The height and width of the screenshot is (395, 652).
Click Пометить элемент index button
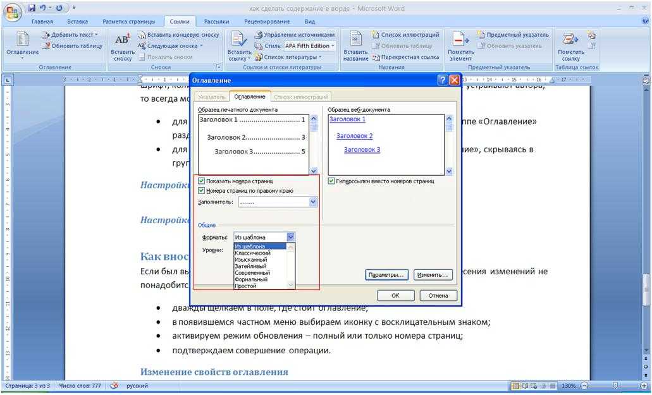point(461,47)
